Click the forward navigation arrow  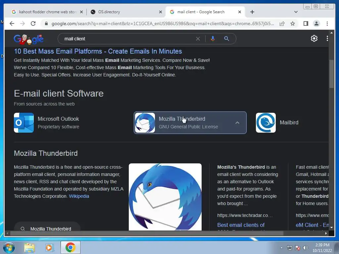(x=23, y=23)
